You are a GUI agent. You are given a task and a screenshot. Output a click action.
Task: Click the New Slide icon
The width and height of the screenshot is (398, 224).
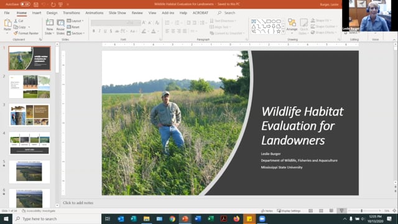point(50,23)
